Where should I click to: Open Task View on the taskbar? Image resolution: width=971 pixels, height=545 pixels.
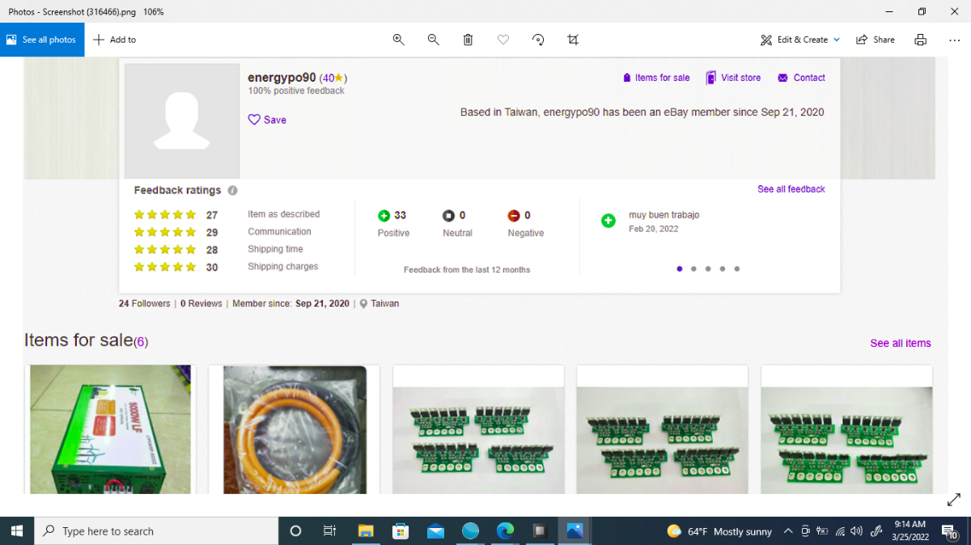329,531
